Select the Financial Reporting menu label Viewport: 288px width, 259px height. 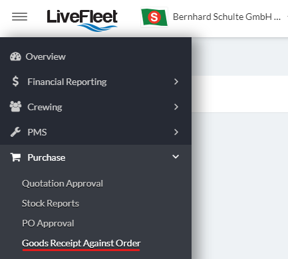click(67, 82)
